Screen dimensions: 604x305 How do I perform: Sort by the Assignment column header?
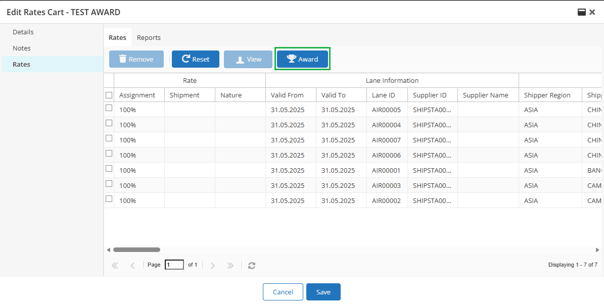coord(139,95)
